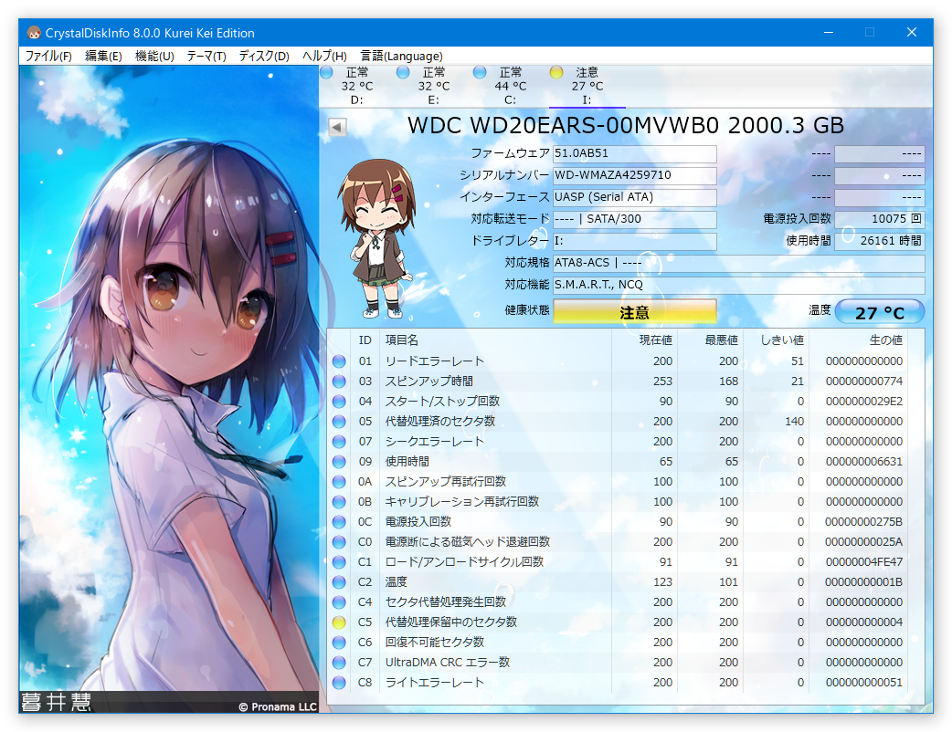The height and width of the screenshot is (732, 952).
Task: Click the ID column header
Action: click(365, 340)
